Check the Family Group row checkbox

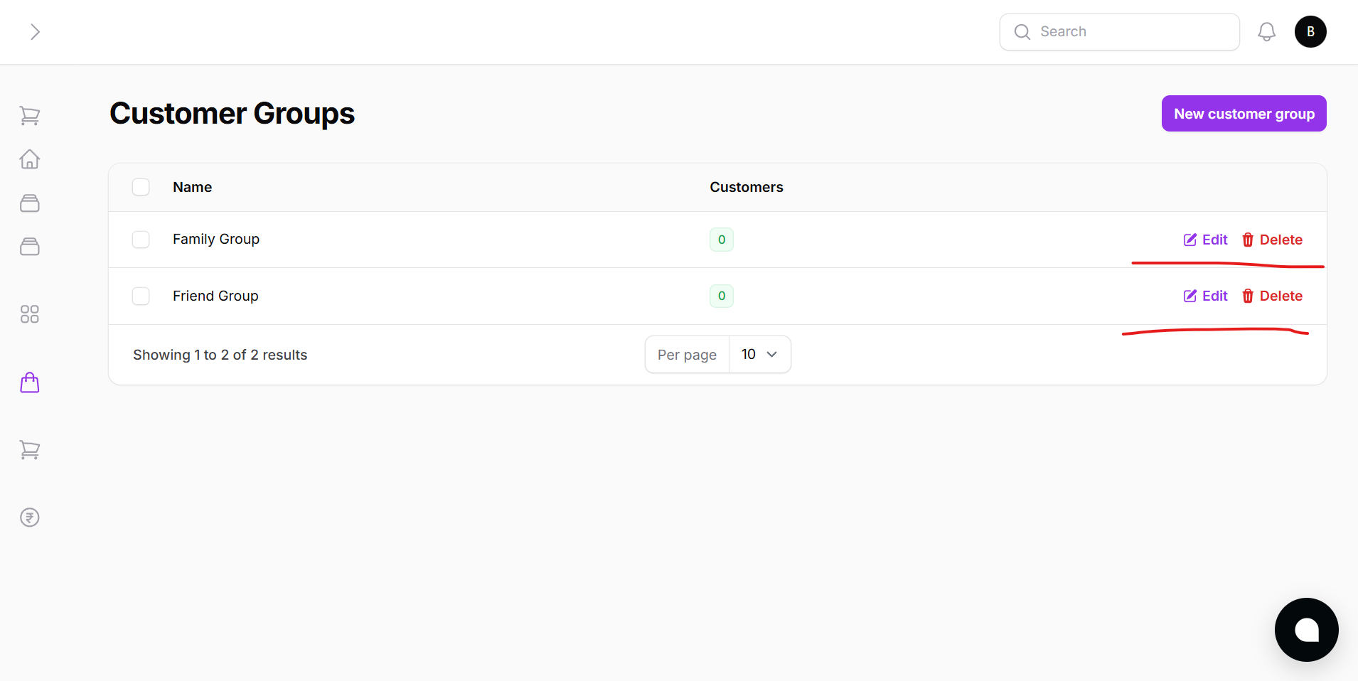click(141, 240)
